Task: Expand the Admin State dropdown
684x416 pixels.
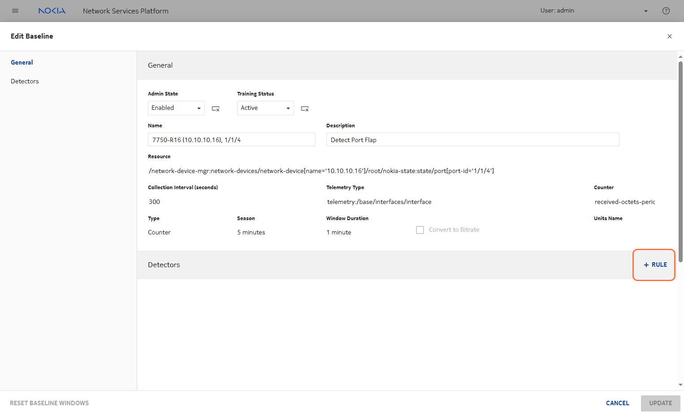Action: point(176,108)
